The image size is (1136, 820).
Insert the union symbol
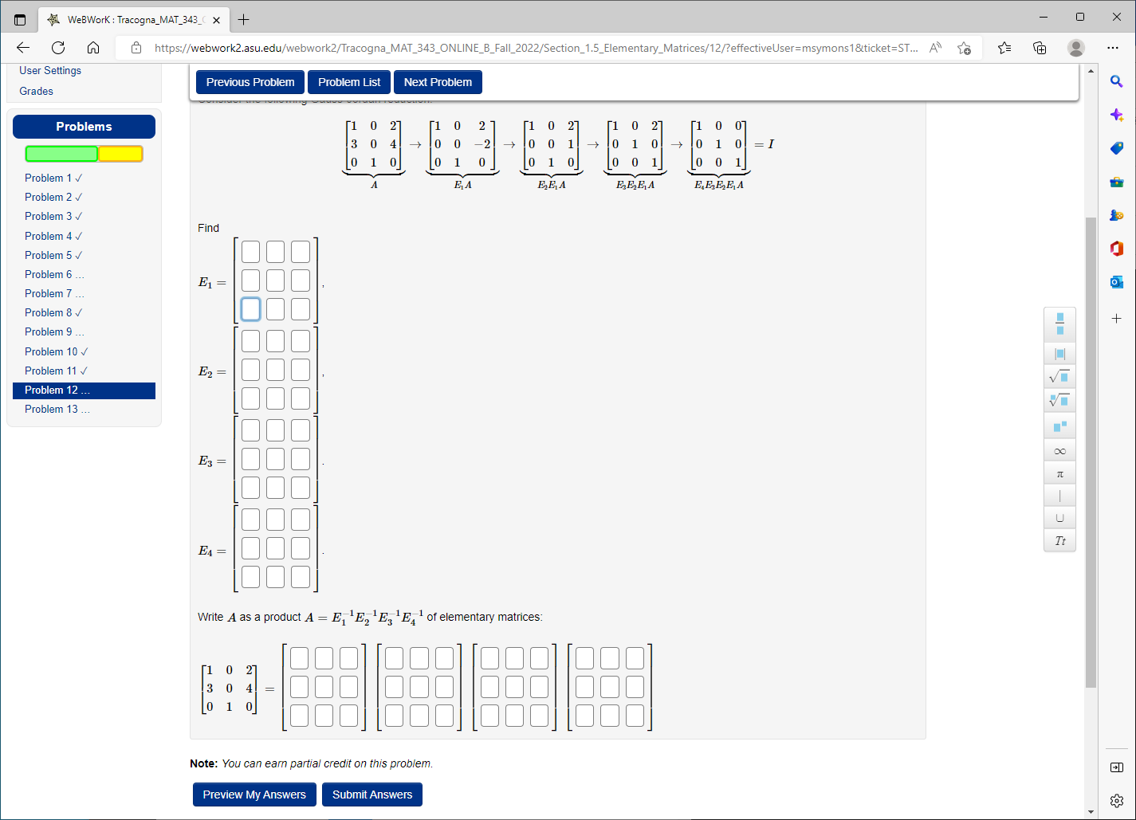(1059, 517)
